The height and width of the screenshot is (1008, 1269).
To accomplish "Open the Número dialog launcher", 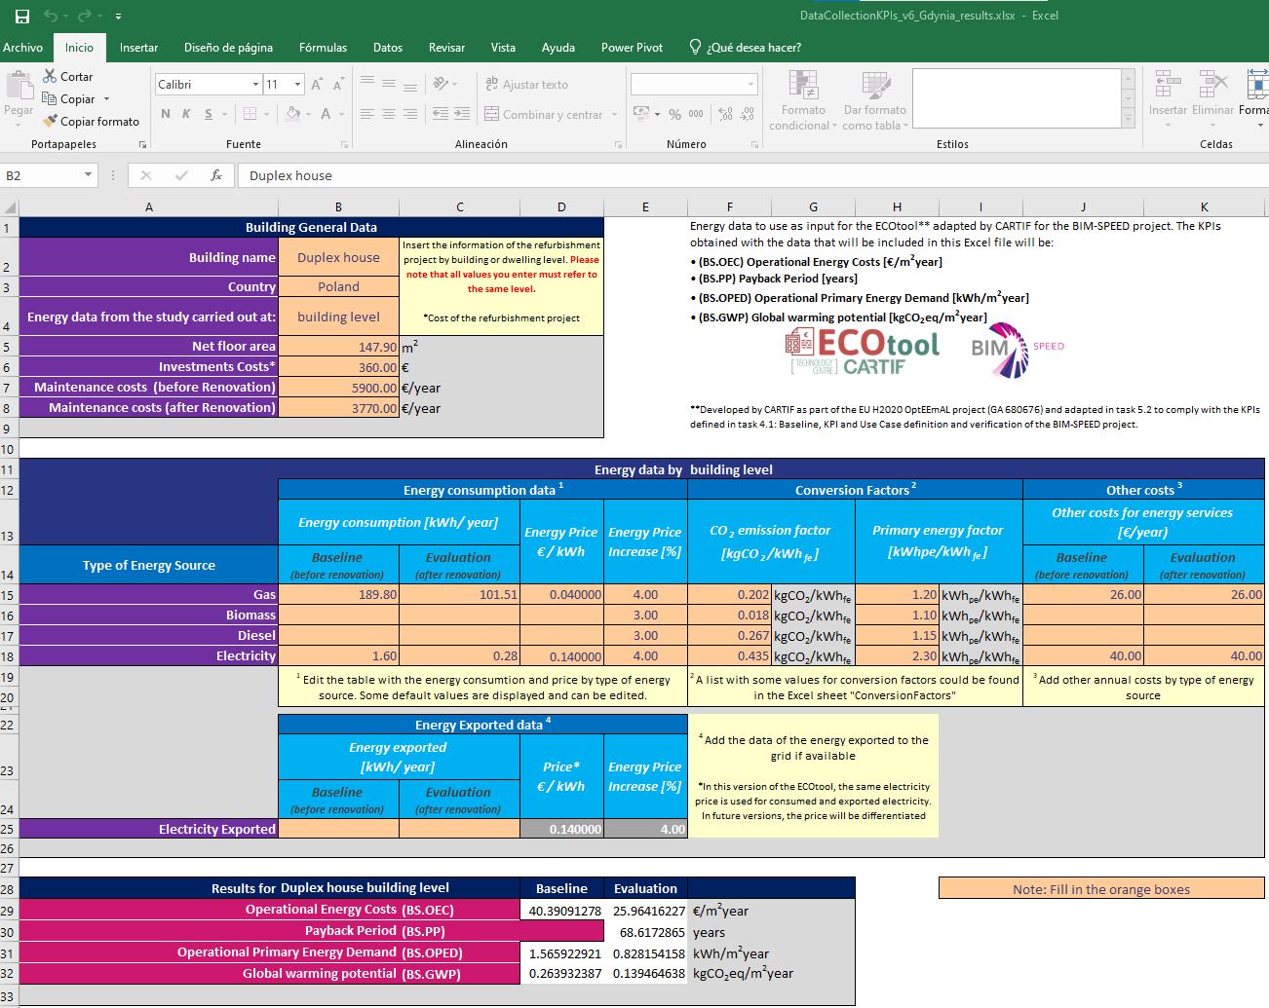I will click(x=754, y=144).
